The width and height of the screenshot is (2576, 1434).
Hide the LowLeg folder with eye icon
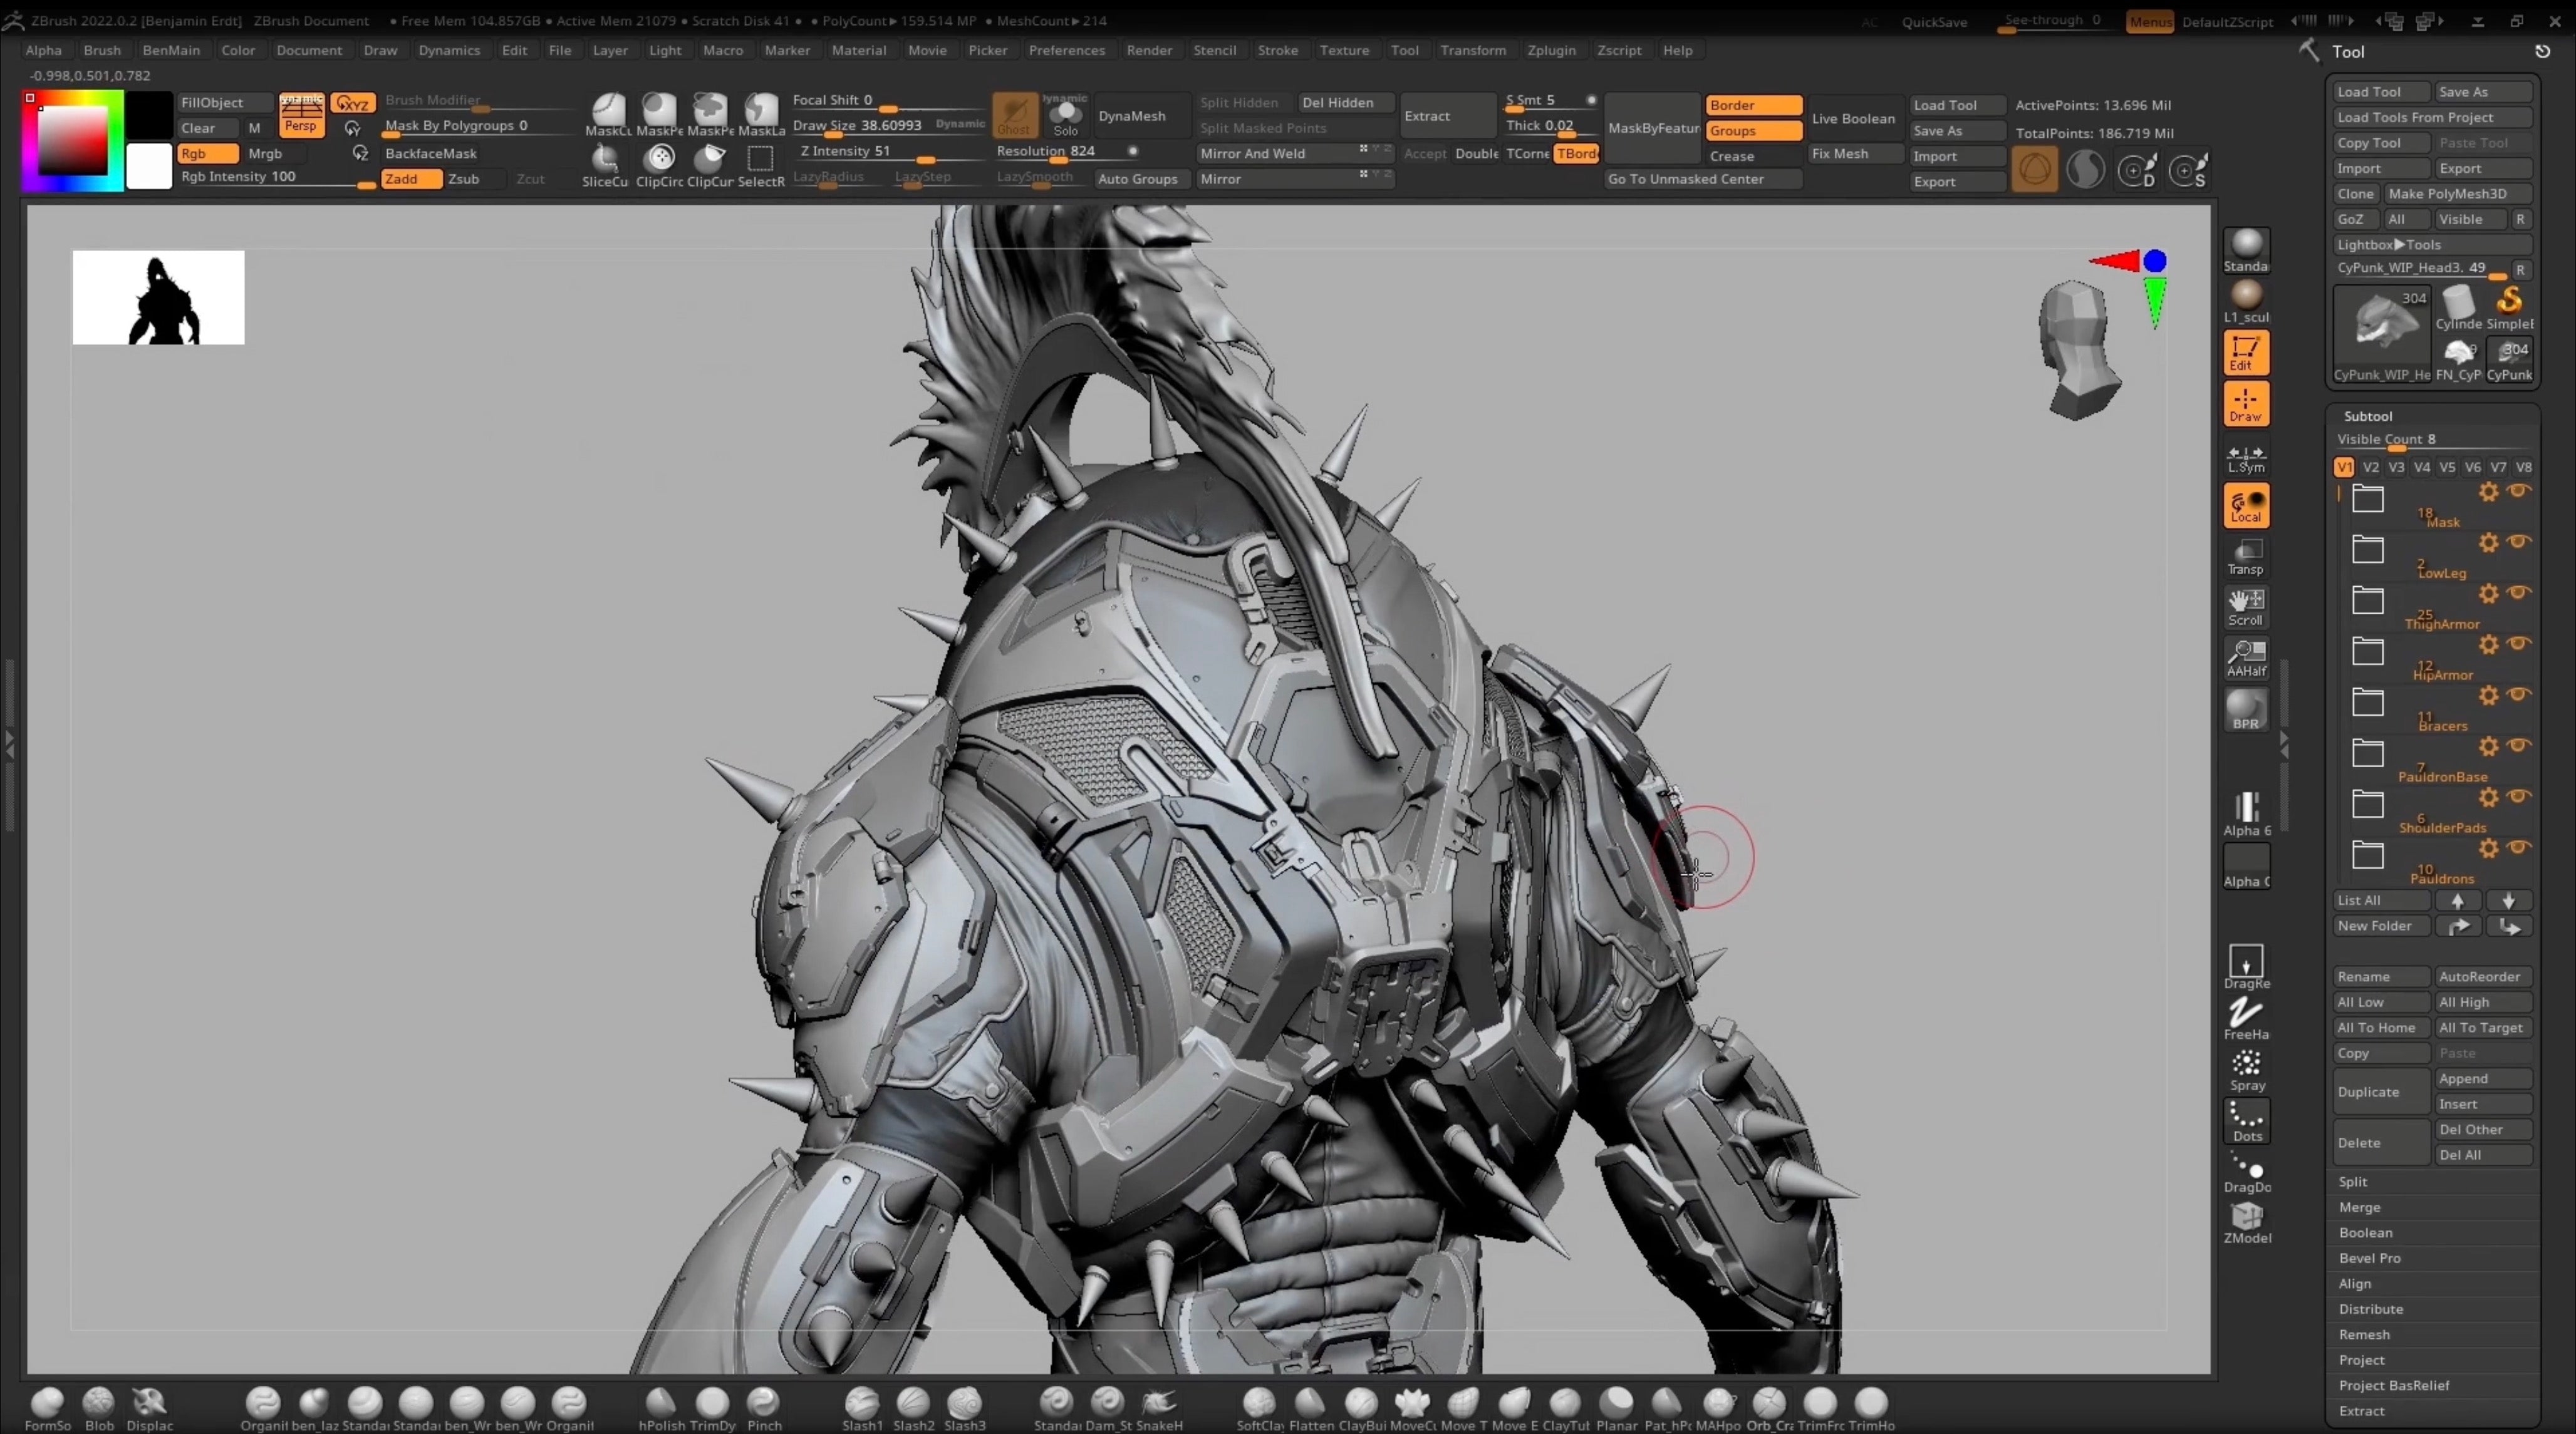(2518, 542)
